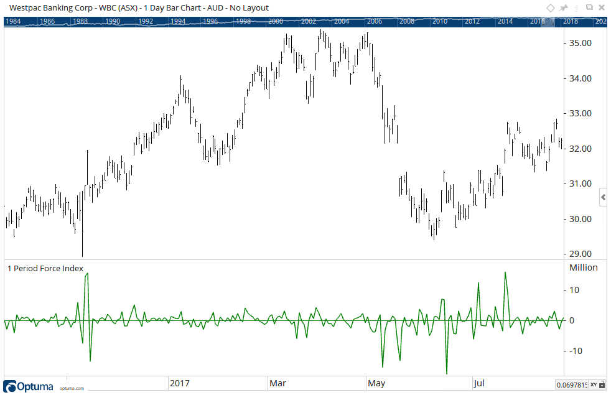Pin the chart using the pushpin icon
The width and height of the screenshot is (611, 395).
[x=564, y=8]
